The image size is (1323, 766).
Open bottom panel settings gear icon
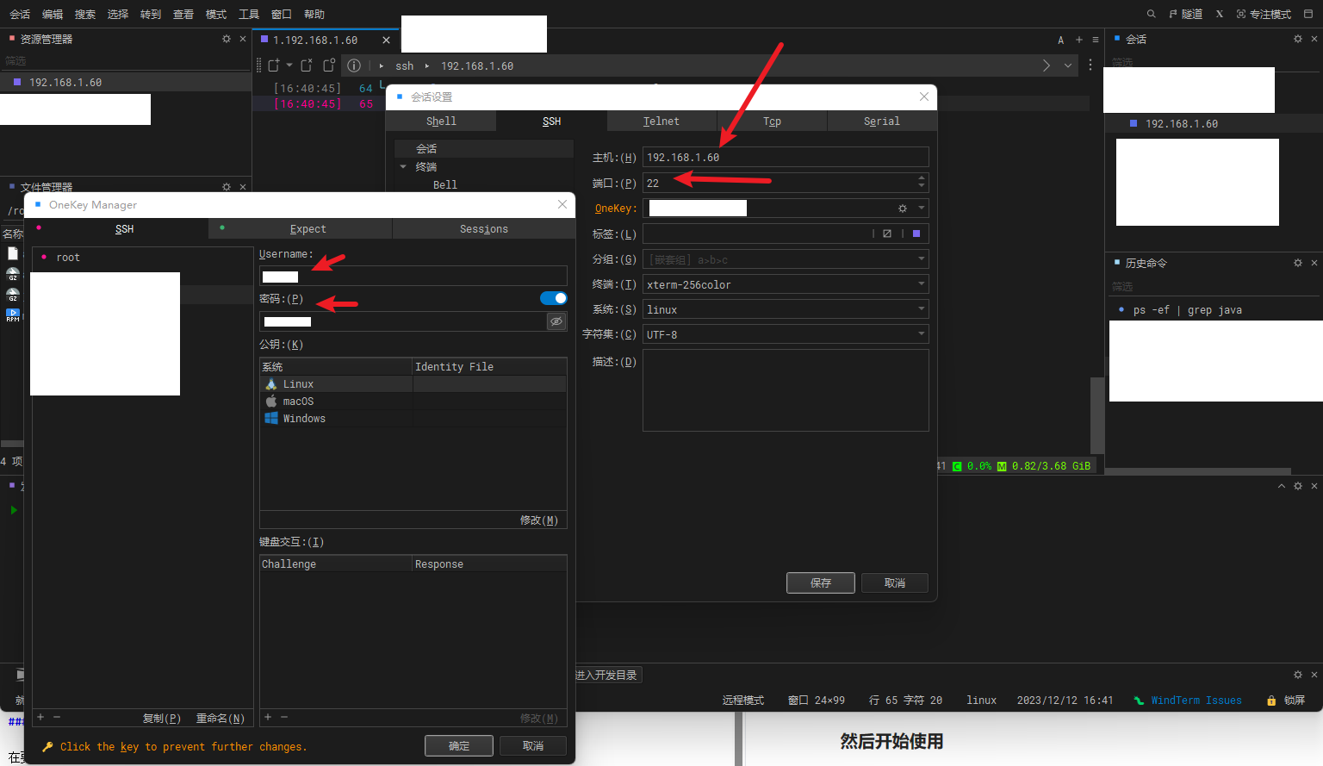[x=1298, y=675]
